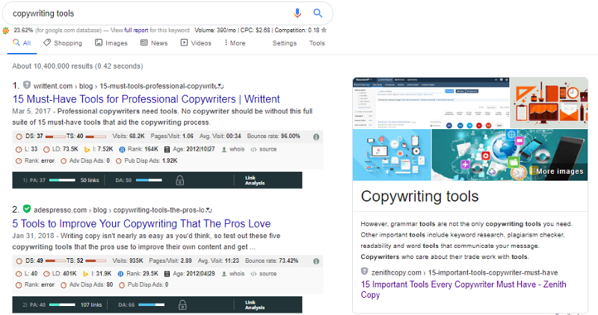The image size is (598, 315).
Task: Click the Rank globe icon beside 164K
Action: coord(122,149)
